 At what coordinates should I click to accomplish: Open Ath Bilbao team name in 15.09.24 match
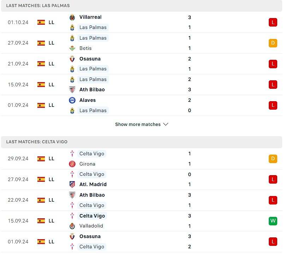point(93,90)
